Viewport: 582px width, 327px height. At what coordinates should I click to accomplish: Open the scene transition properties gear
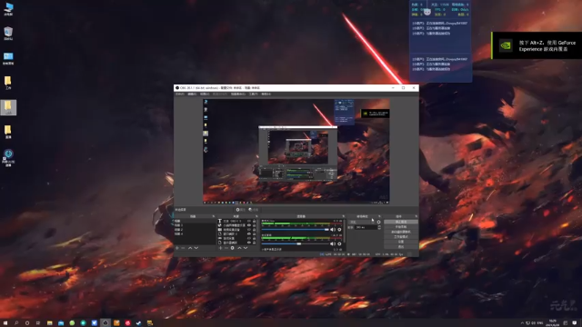coord(378,222)
